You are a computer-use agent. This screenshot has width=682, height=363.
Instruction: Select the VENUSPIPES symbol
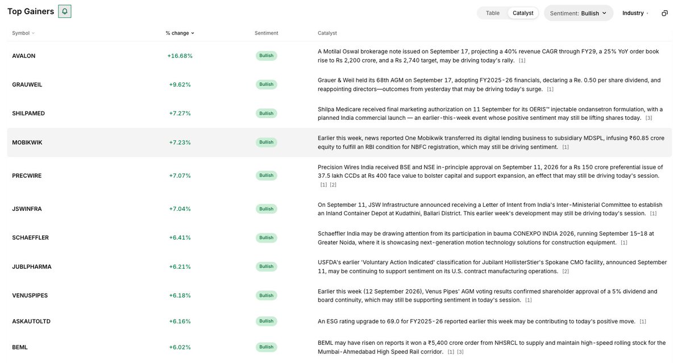[30, 295]
